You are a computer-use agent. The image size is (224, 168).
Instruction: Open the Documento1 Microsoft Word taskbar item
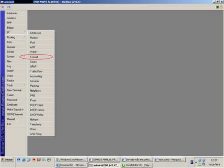click(71, 165)
